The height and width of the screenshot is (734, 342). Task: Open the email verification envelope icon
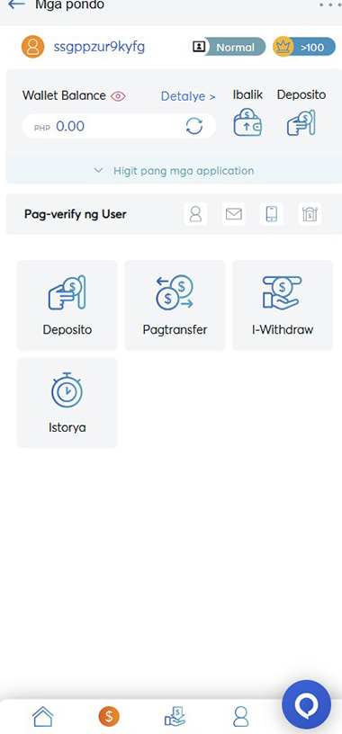[x=234, y=214]
